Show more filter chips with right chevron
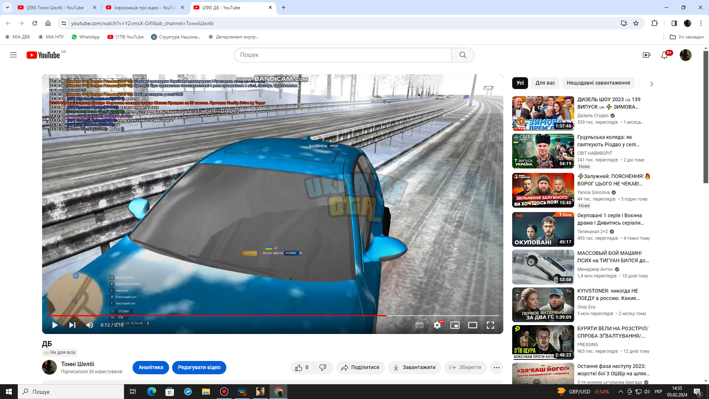 (652, 84)
